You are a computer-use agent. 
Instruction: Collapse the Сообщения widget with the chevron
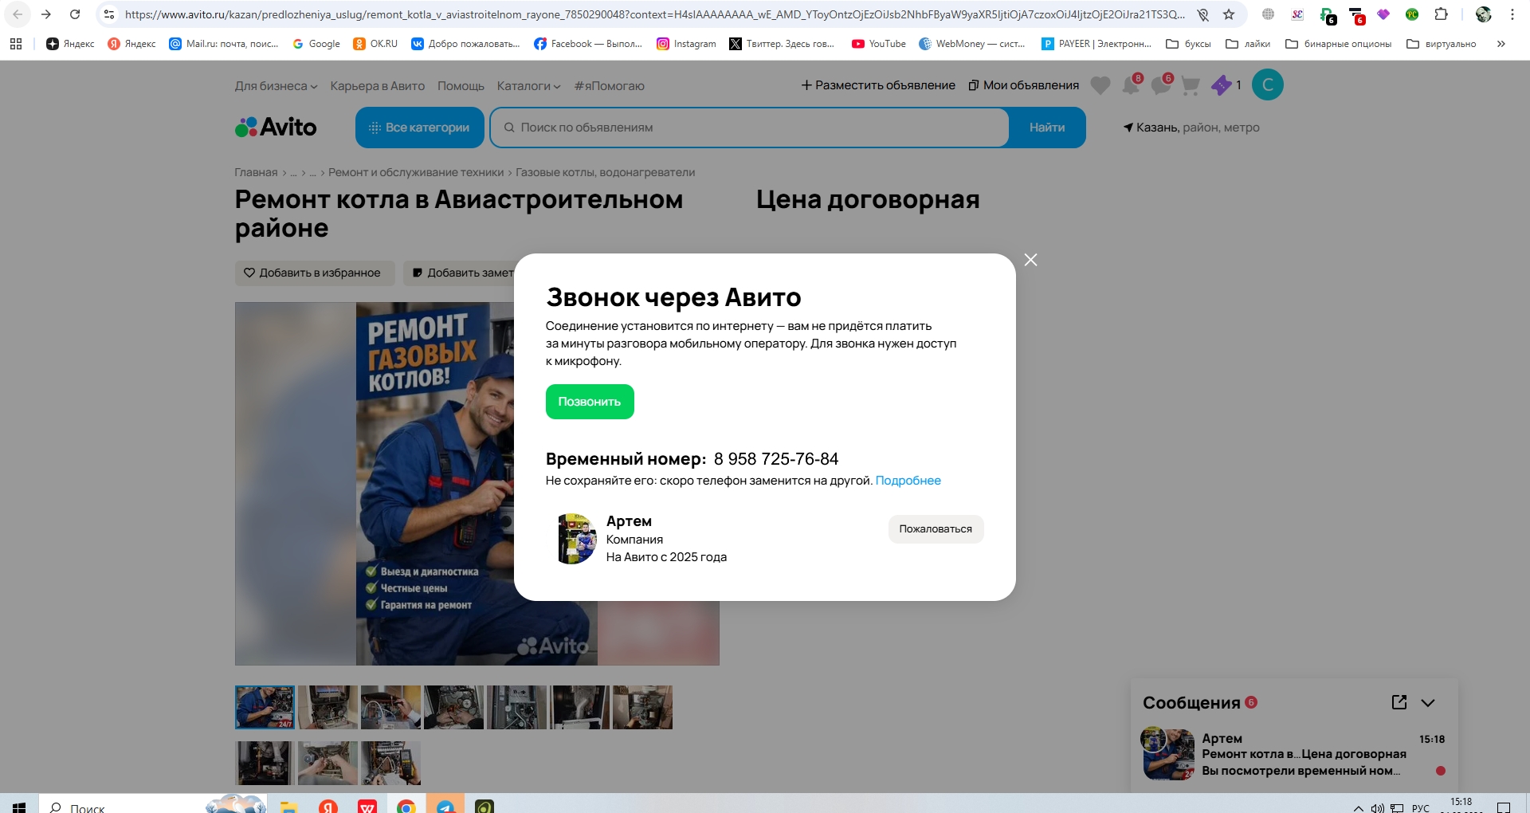[1428, 702]
